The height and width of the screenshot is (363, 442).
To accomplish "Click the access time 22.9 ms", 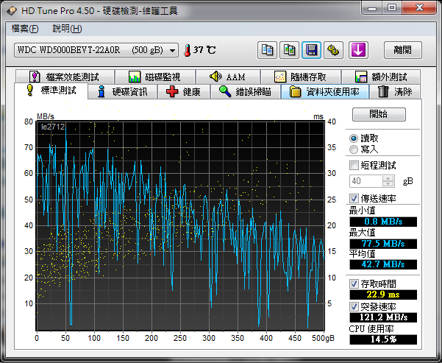I will [x=383, y=295].
